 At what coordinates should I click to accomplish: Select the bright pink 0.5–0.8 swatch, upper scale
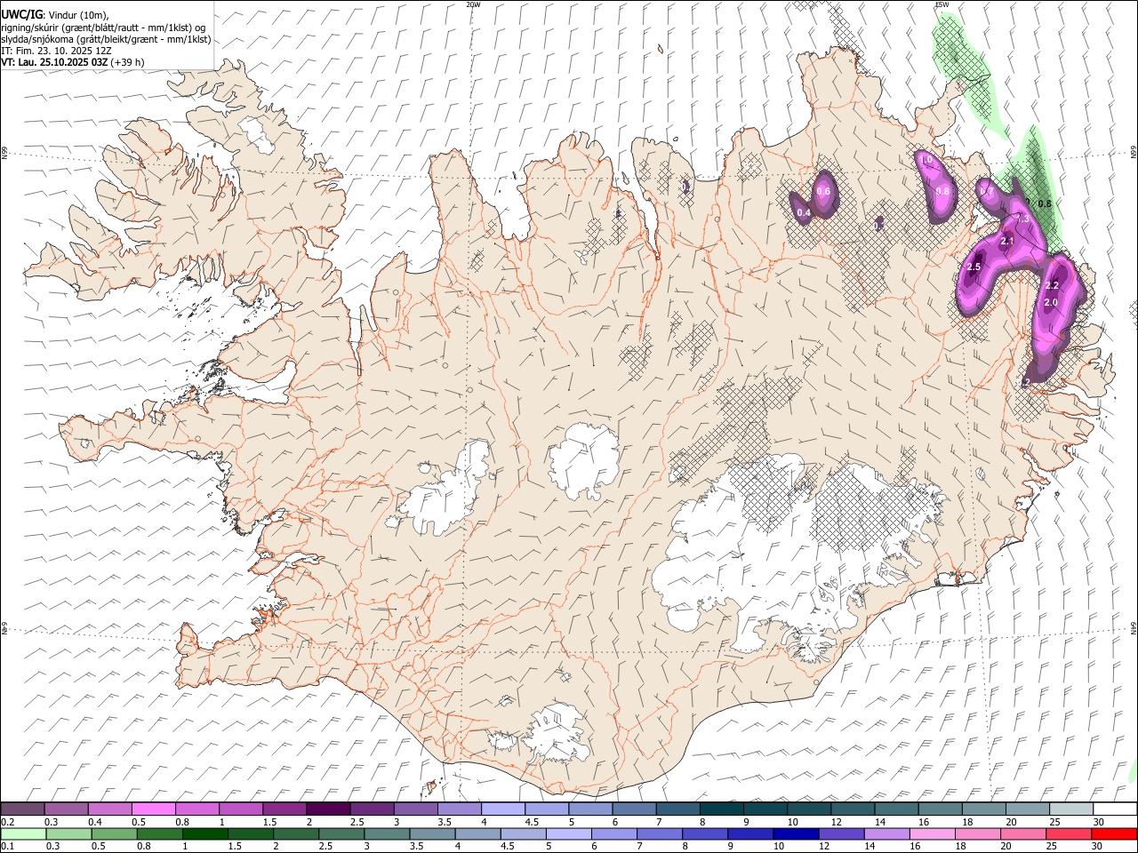point(153,809)
